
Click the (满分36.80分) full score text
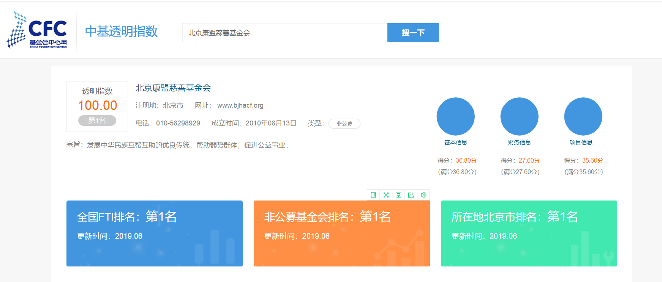click(457, 172)
